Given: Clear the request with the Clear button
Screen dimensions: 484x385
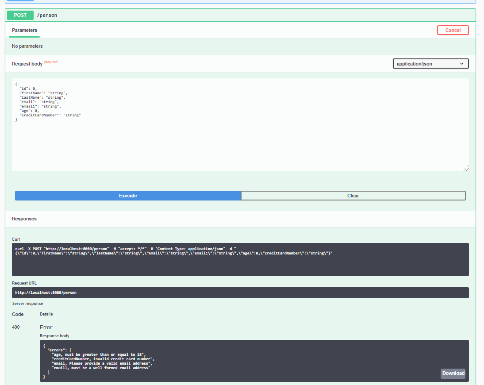Looking at the screenshot, I should (x=353, y=196).
